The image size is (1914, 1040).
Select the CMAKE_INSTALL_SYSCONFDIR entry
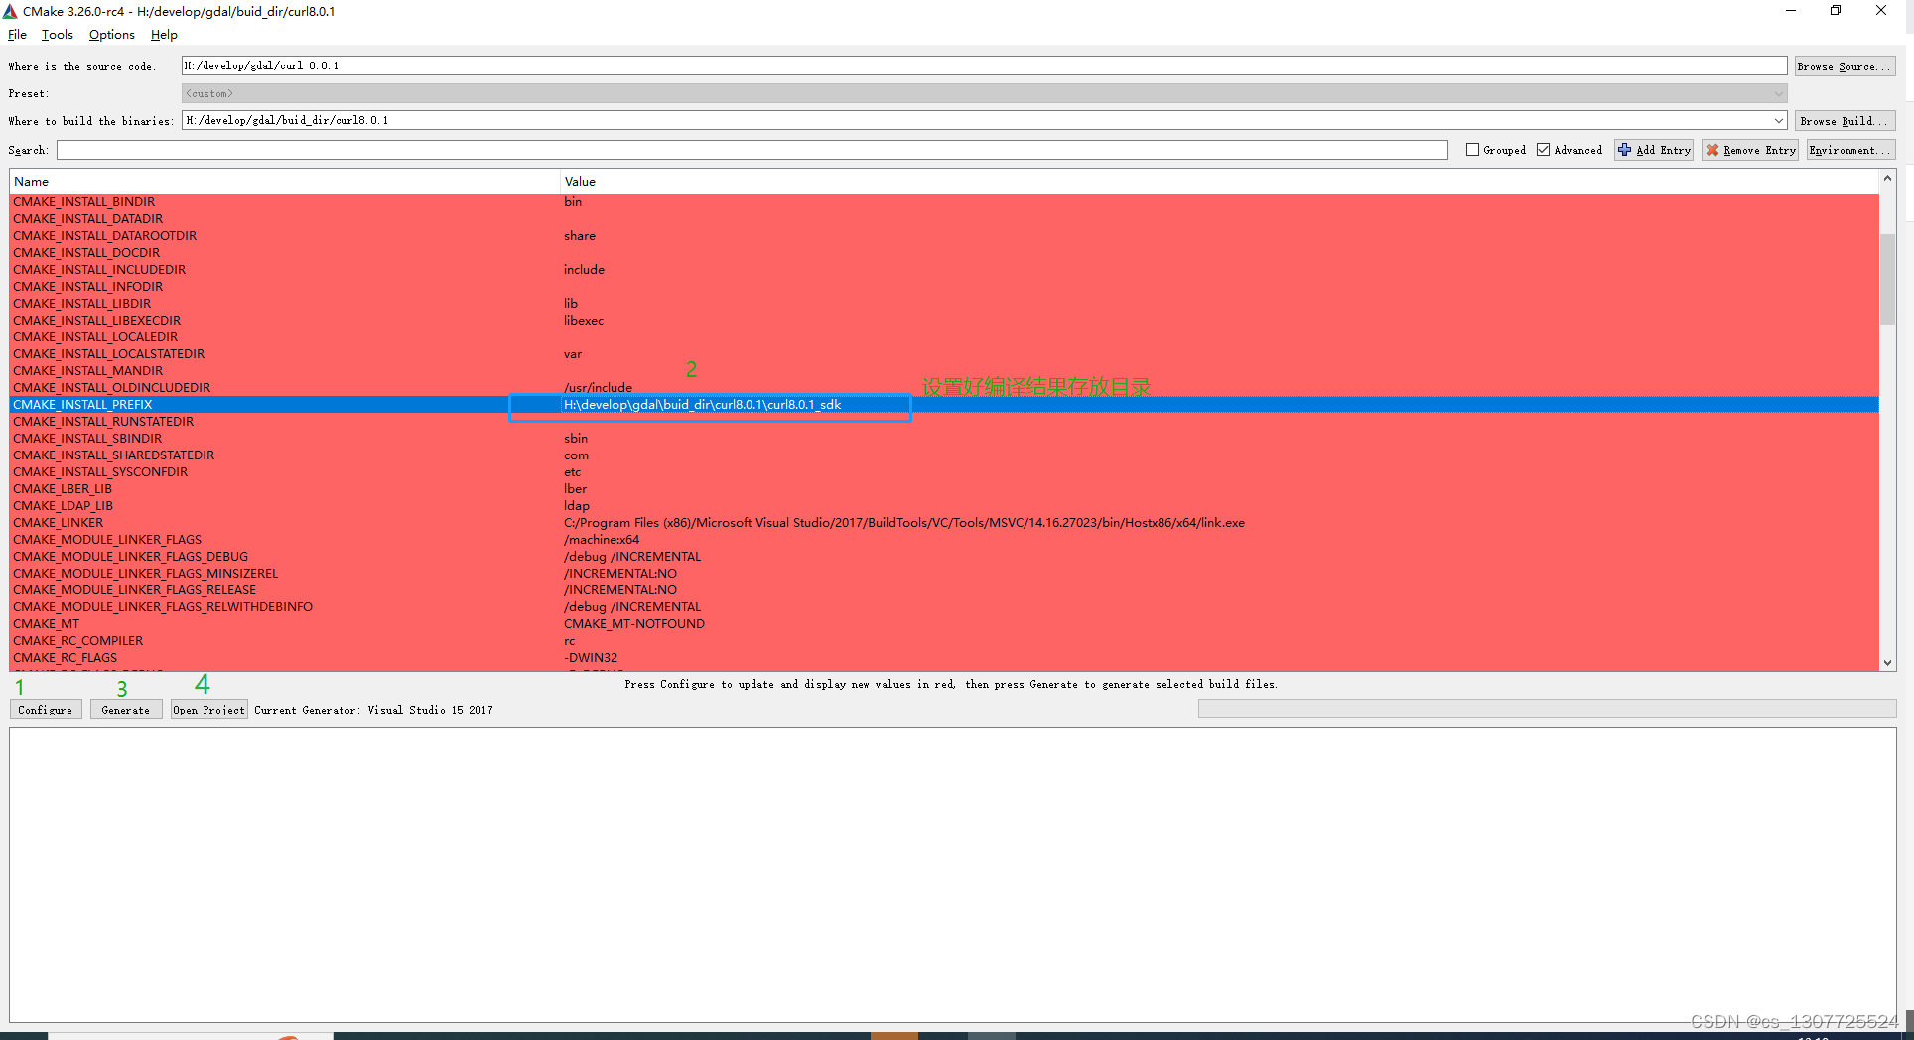(x=100, y=472)
